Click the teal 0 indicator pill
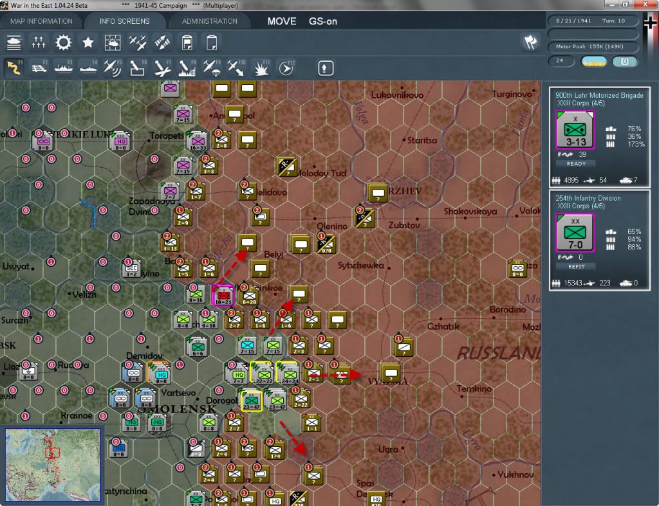Viewport: 659px width, 506px height. 624,61
